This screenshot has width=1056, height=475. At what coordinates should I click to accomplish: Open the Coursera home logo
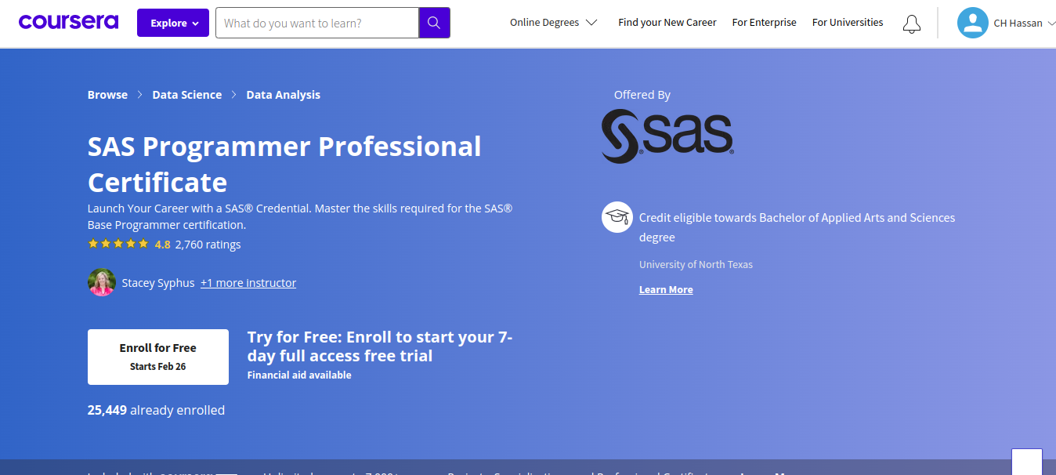pyautogui.click(x=68, y=23)
